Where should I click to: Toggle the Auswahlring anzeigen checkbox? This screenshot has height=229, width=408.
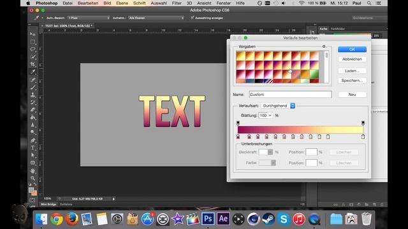click(x=193, y=18)
